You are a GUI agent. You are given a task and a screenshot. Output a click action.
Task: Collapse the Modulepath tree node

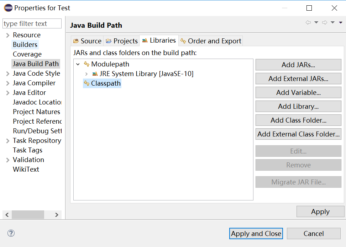coord(78,64)
